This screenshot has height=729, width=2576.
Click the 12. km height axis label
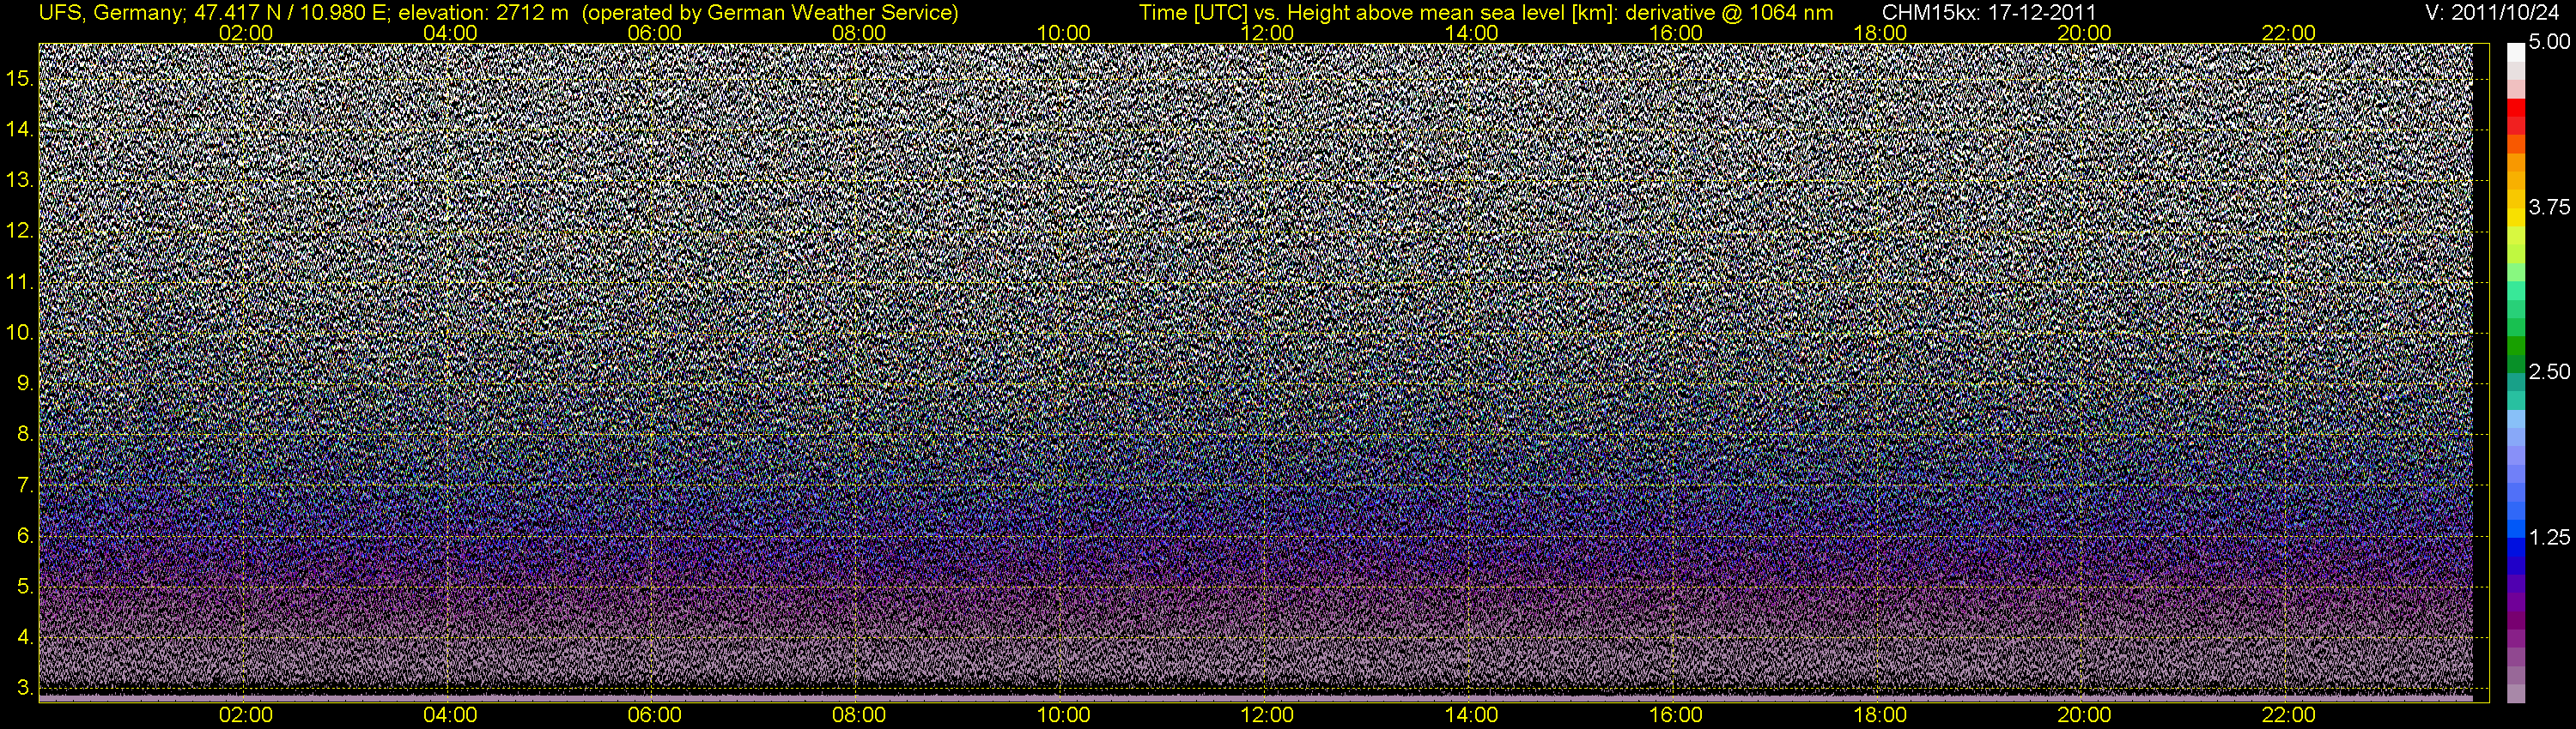[20, 232]
